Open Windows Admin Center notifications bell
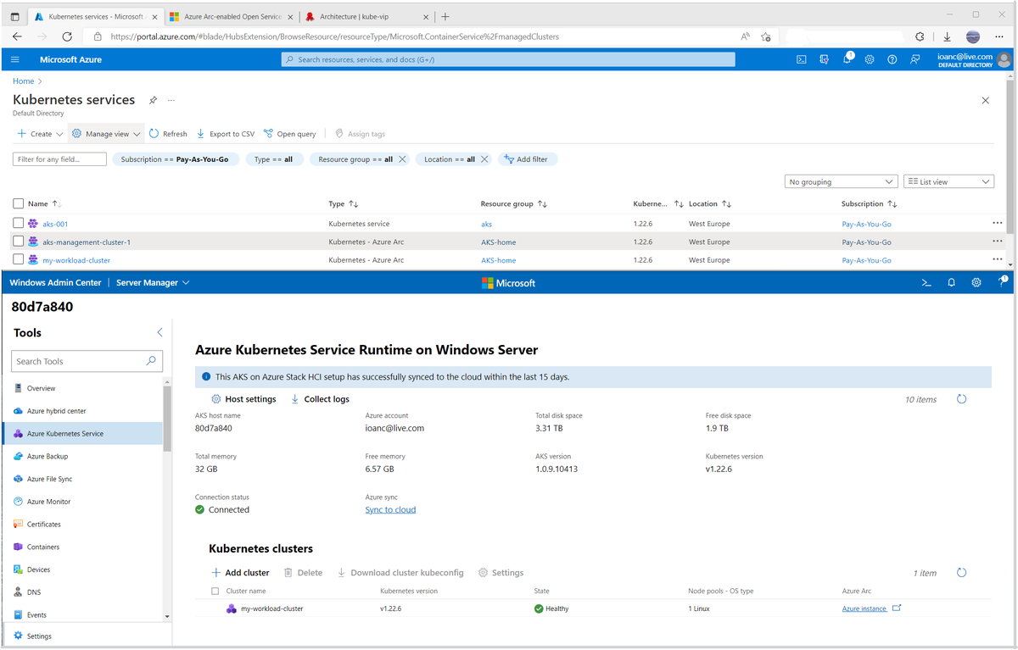The width and height of the screenshot is (1018, 650). [952, 283]
